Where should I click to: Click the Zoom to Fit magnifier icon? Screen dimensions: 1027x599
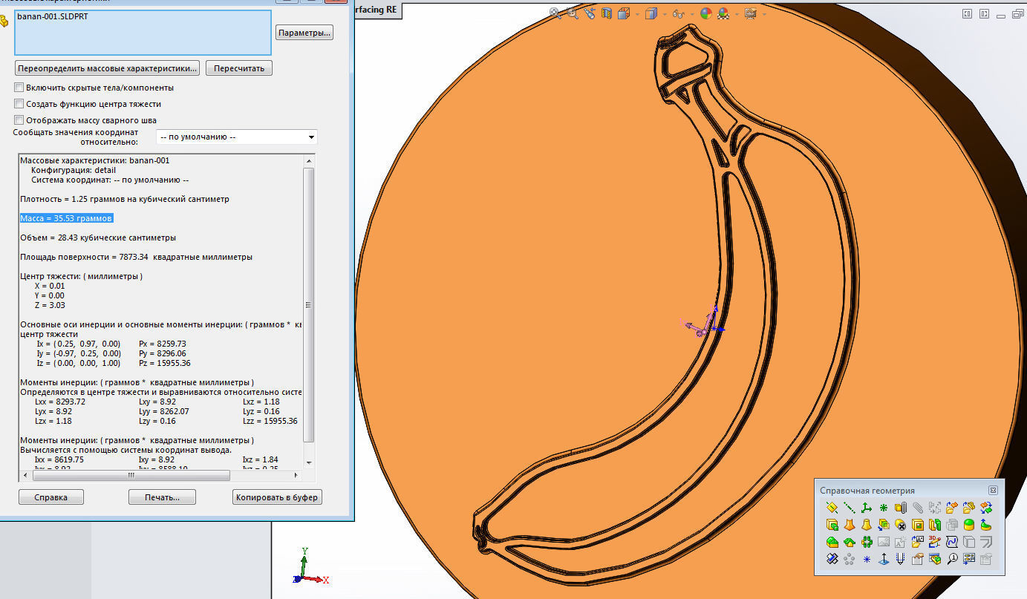[x=555, y=13]
